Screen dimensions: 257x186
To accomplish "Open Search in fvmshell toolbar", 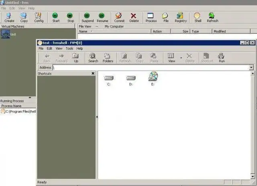I will 93,58.
